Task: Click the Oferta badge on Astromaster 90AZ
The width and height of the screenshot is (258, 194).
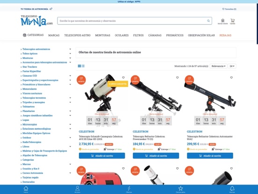Action: [189, 80]
